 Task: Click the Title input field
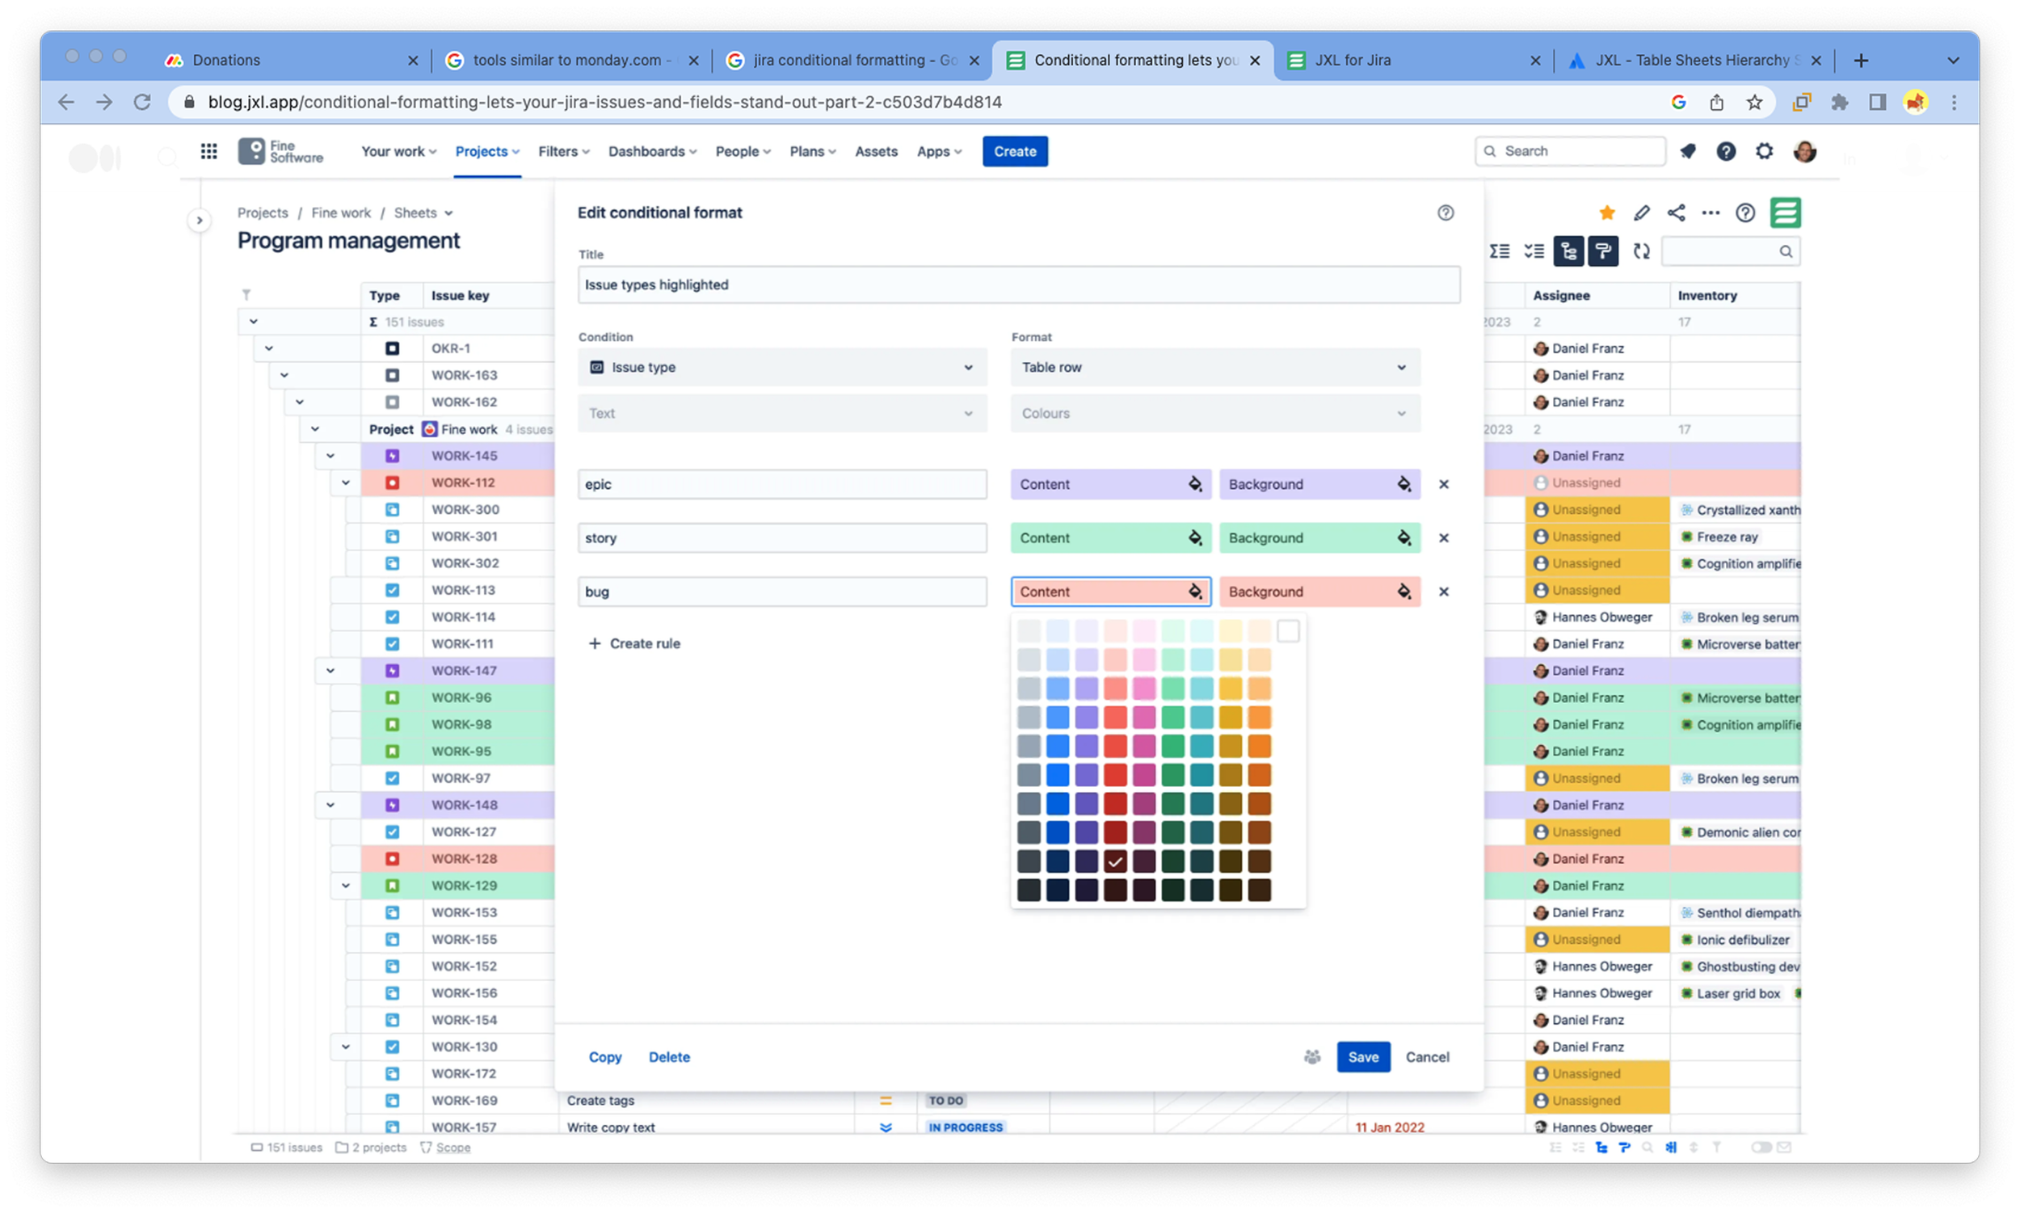(x=1018, y=284)
